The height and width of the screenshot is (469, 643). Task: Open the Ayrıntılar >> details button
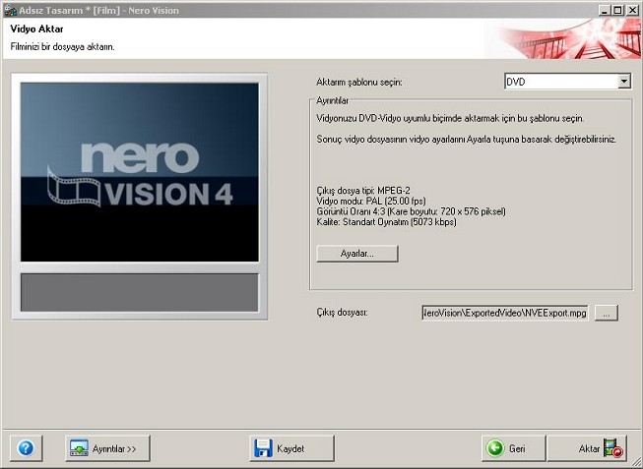(107, 448)
